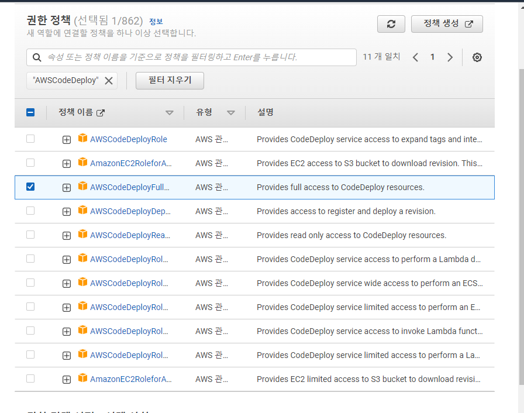524x413 pixels.
Task: Toggle the select-all policies checkbox
Action: point(30,112)
